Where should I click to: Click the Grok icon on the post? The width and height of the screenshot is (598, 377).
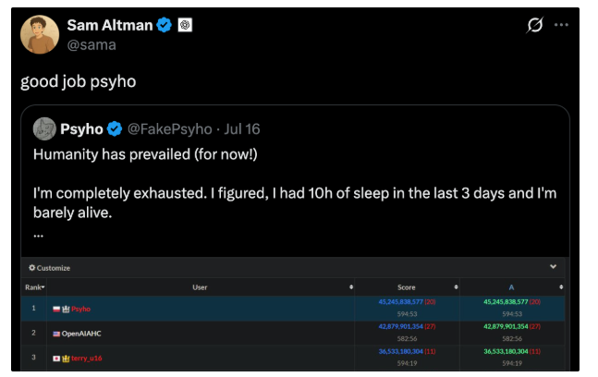[534, 26]
